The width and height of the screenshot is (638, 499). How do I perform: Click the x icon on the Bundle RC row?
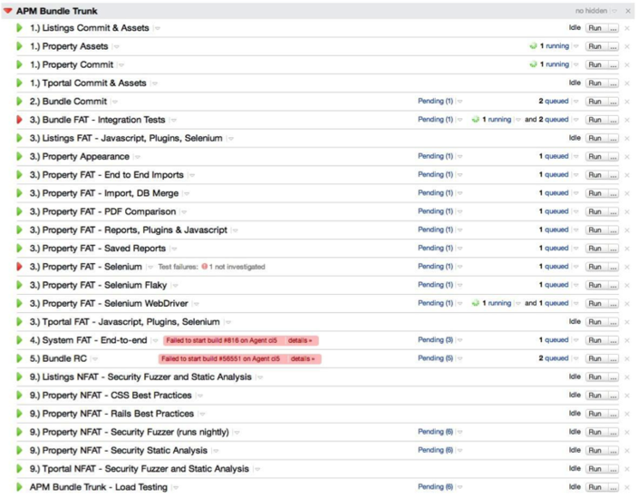(627, 359)
